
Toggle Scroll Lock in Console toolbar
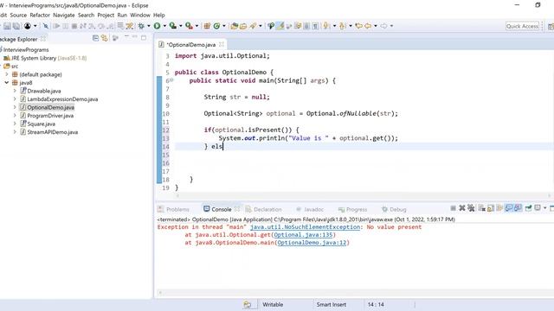491,208
